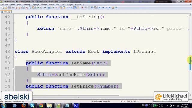The width and height of the screenshot is (192, 108).
Task: Open the Window menu
Action: [x=78, y=4]
